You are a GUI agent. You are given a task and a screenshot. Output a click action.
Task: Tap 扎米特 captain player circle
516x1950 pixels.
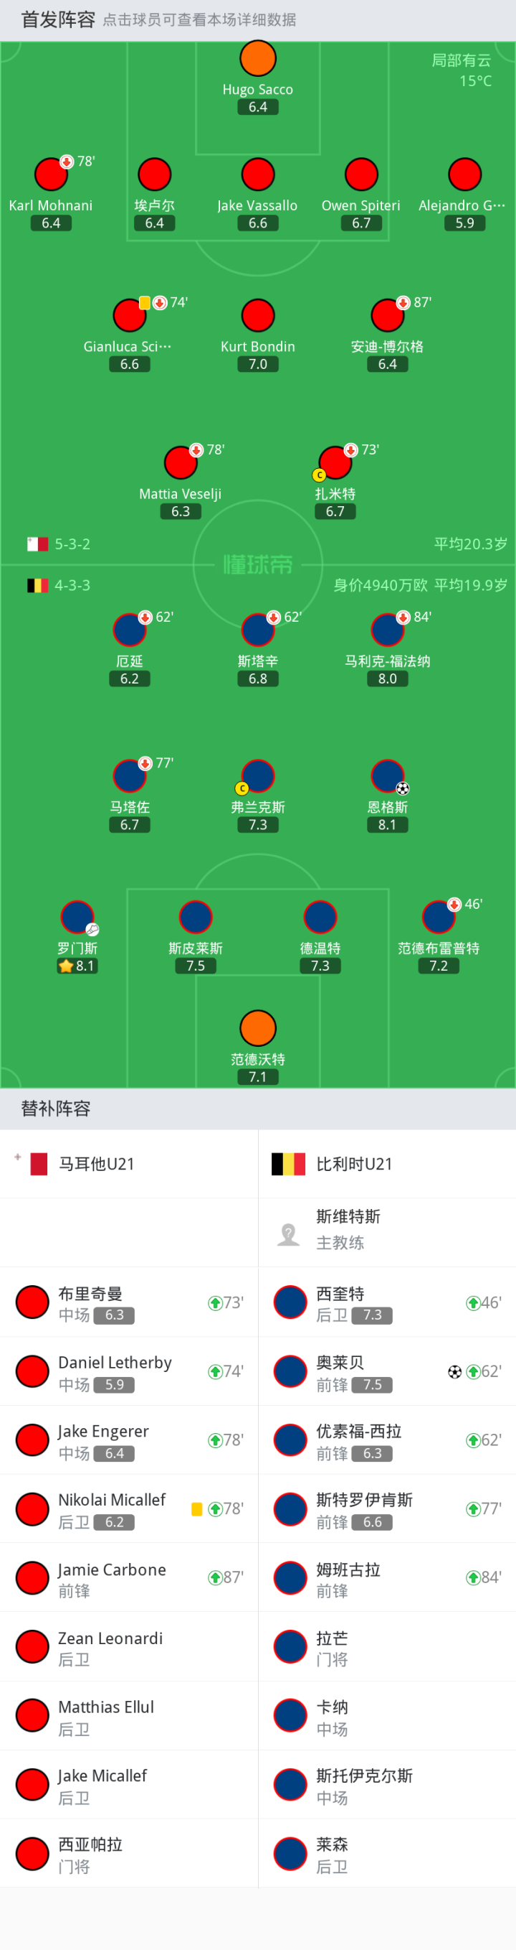[x=335, y=463]
